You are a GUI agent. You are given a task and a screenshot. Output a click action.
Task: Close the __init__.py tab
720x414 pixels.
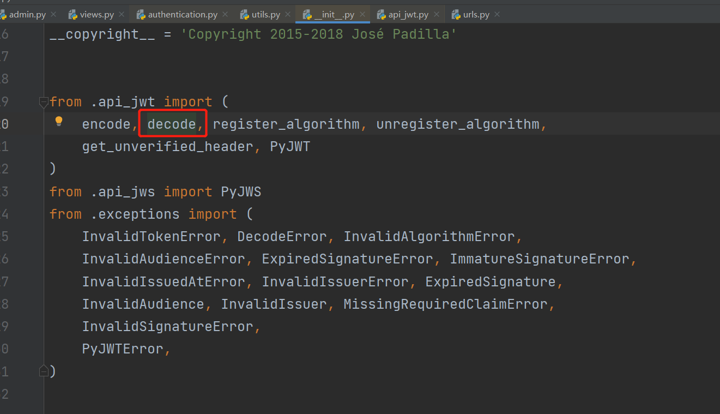tap(362, 15)
